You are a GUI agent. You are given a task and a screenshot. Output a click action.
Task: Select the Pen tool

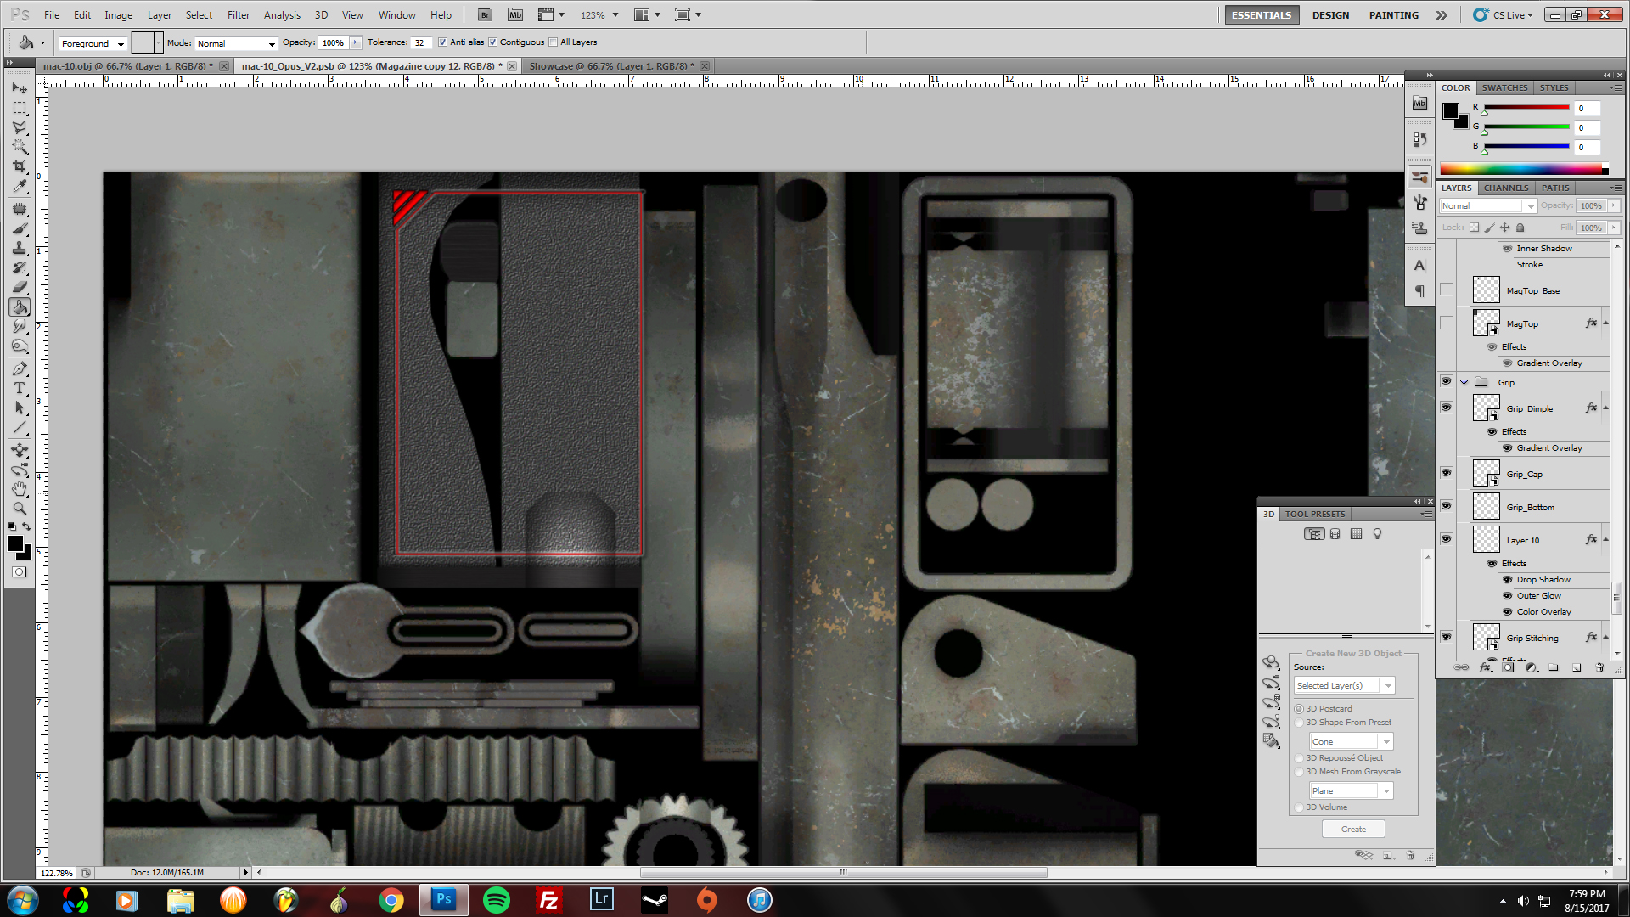(20, 368)
